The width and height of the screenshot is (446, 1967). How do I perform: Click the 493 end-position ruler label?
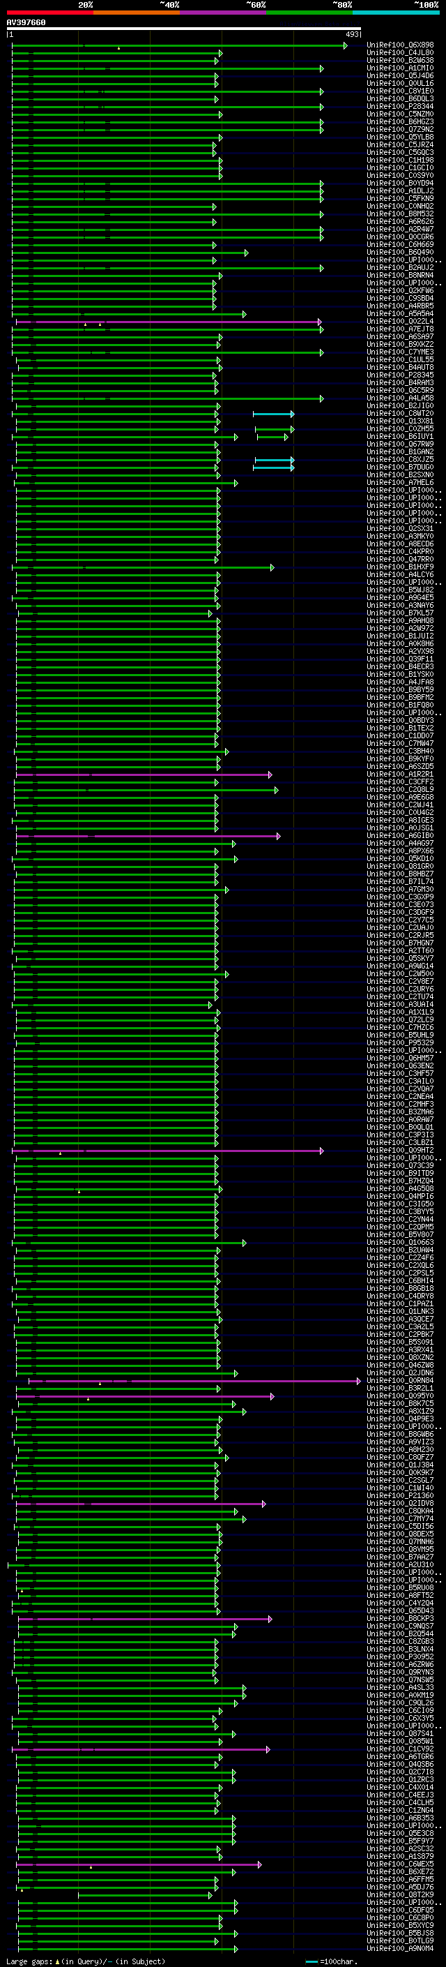(351, 34)
